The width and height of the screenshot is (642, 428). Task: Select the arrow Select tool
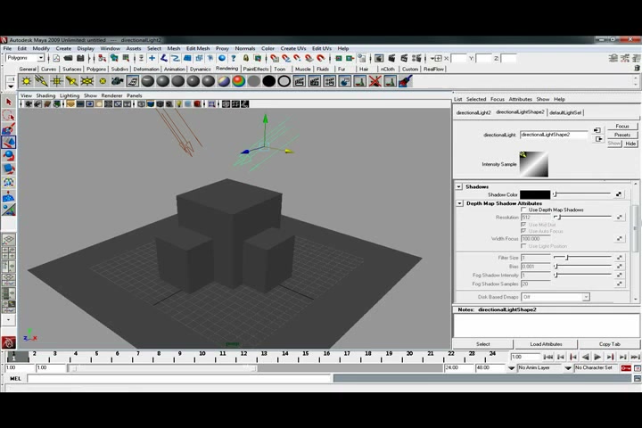coord(9,102)
